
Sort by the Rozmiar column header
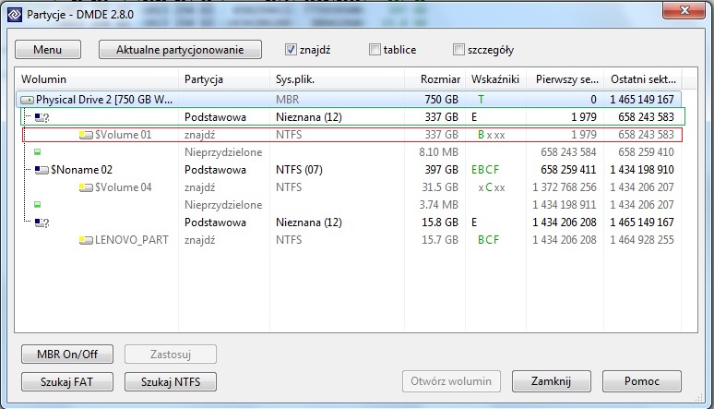(434, 78)
